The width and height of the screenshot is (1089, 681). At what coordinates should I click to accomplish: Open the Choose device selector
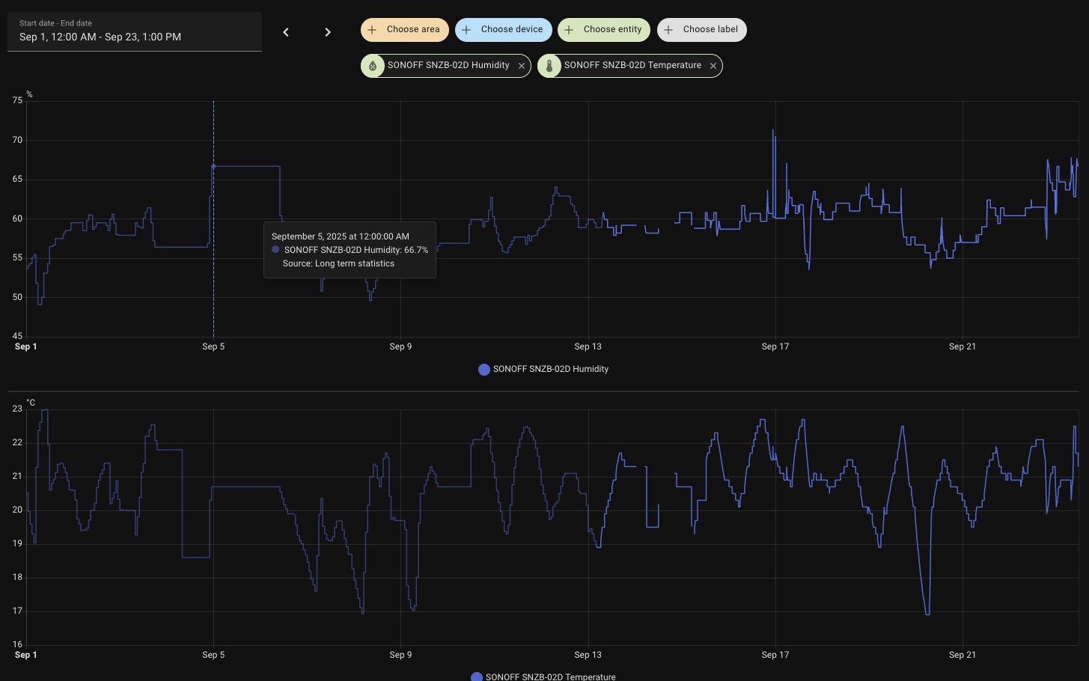512,30
